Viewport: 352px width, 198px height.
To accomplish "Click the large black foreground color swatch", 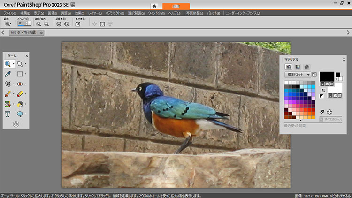I will point(327,75).
